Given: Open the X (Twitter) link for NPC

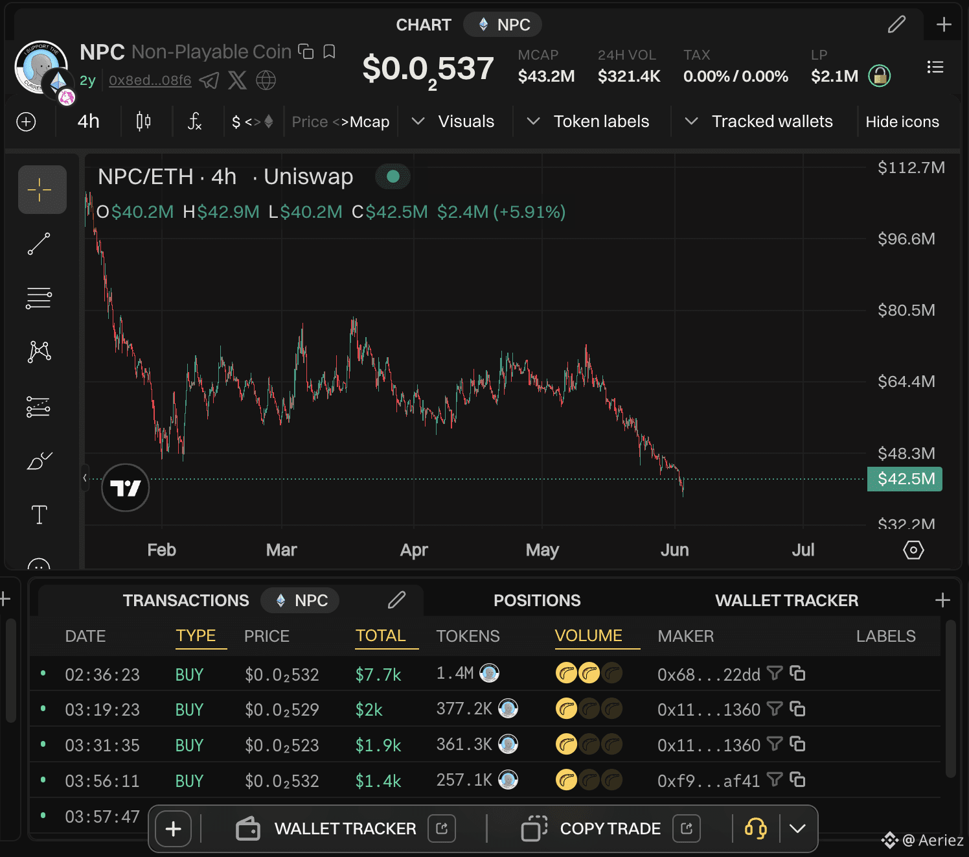Looking at the screenshot, I should tap(237, 80).
